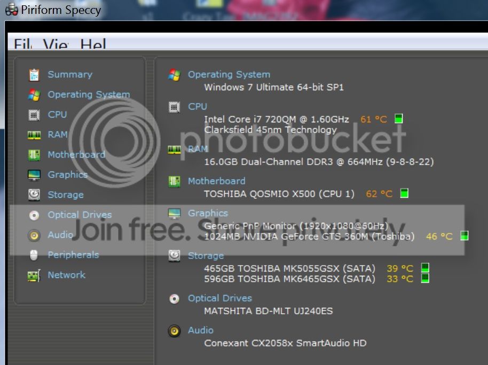Click the drive icon beside Storage heading in summary
The height and width of the screenshot is (365, 488).
pyautogui.click(x=174, y=255)
